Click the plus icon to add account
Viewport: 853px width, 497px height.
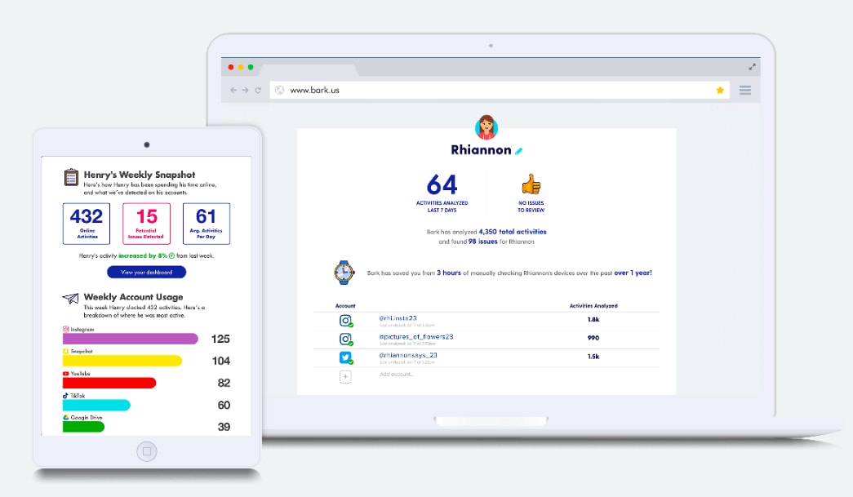point(345,376)
